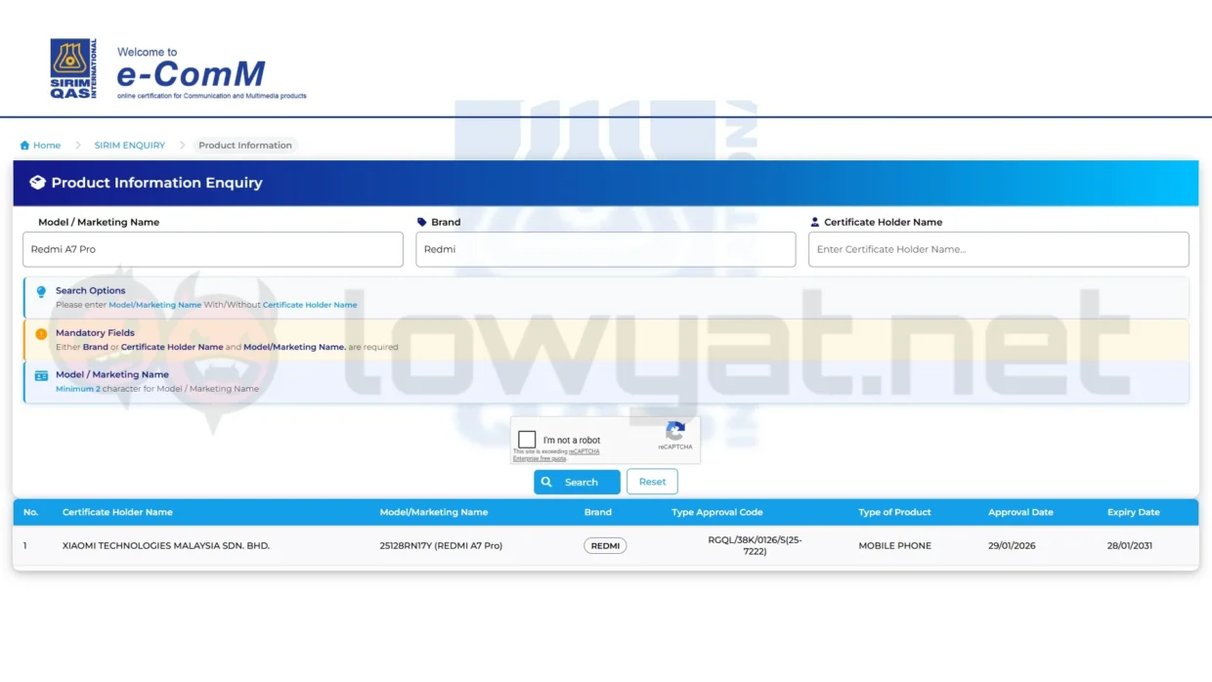1212x682 pixels.
Task: Select the Xiaomi Technologies Malaysia result row
Action: click(x=166, y=546)
